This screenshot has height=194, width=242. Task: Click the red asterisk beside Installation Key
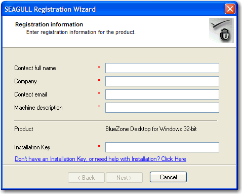pos(99,146)
